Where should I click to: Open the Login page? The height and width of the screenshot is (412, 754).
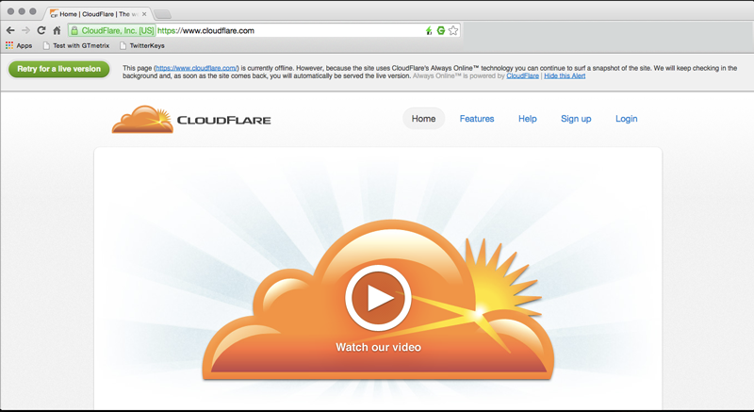coord(627,119)
